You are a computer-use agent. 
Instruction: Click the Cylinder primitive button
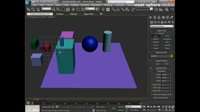click(156, 42)
